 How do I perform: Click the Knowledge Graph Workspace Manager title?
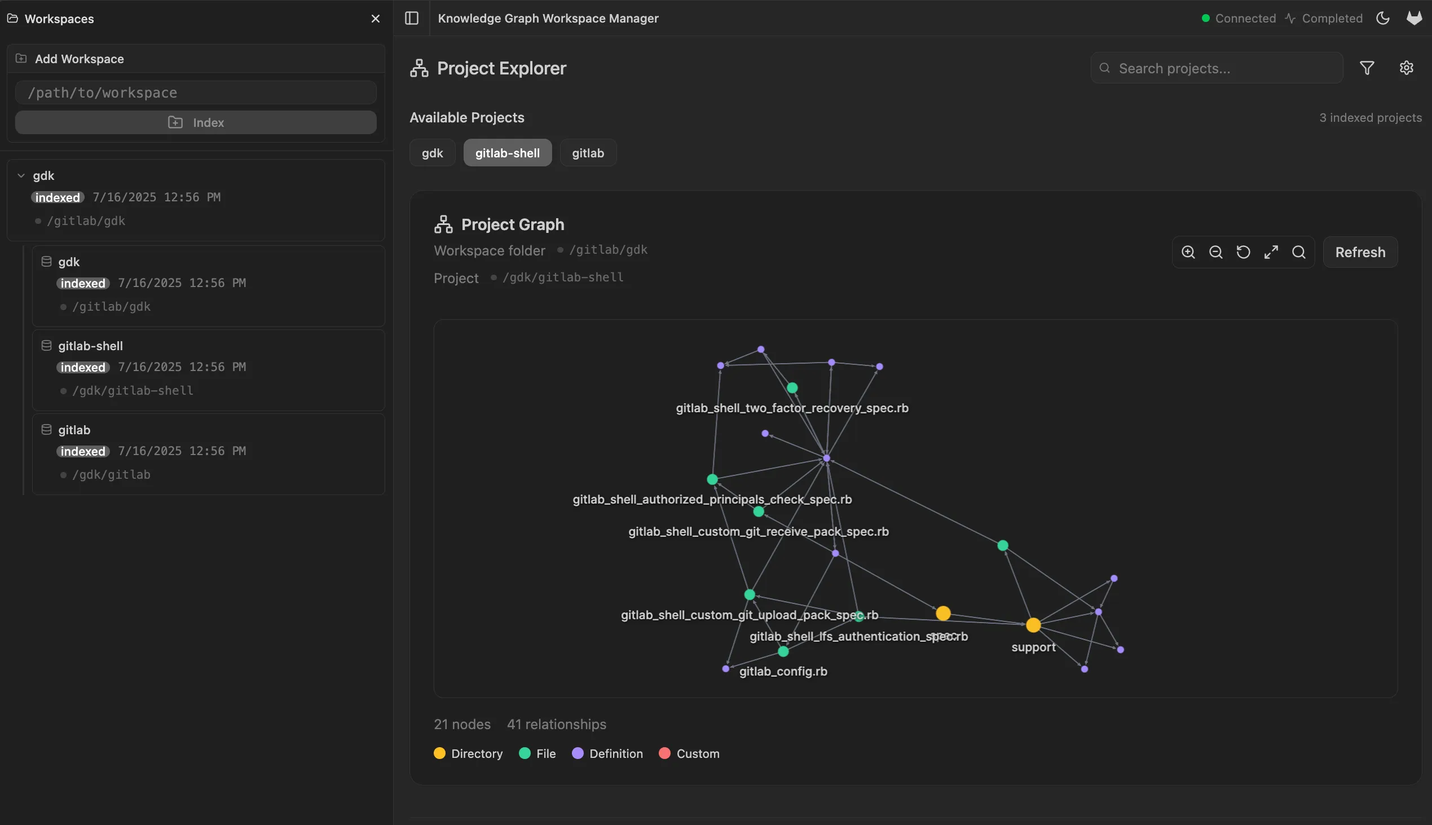coord(548,18)
